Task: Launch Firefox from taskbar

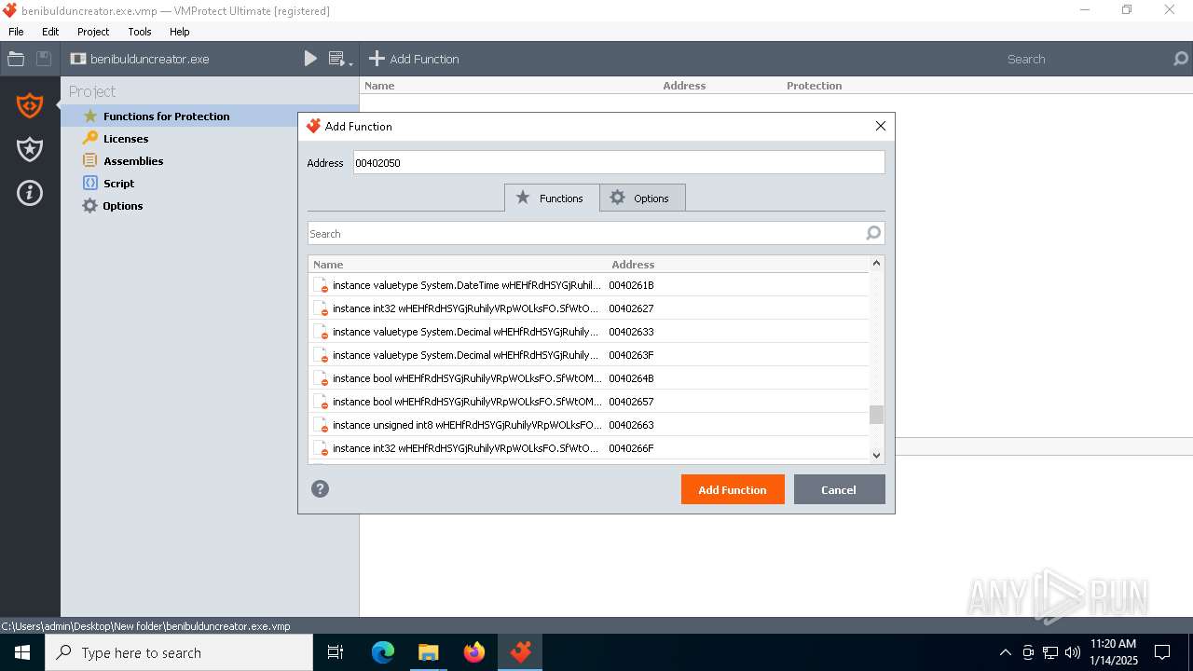Action: tap(474, 652)
